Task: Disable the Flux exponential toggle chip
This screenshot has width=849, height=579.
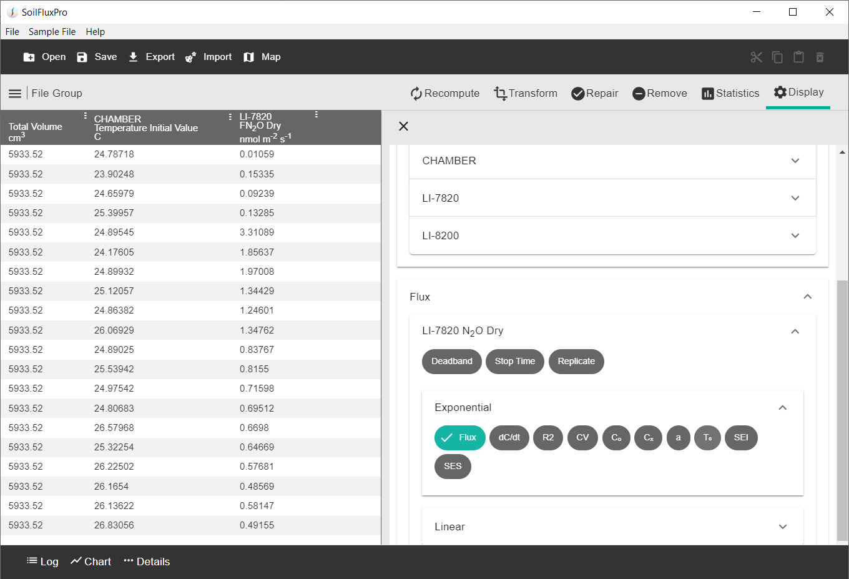Action: [459, 437]
